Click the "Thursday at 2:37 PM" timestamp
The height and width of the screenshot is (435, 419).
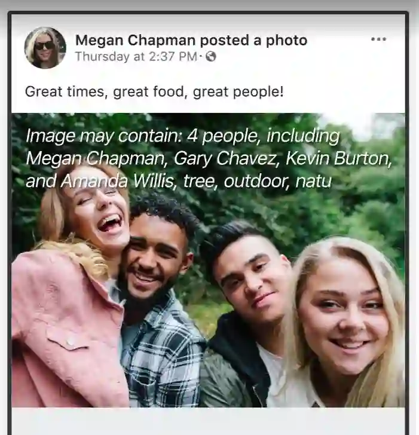[136, 57]
